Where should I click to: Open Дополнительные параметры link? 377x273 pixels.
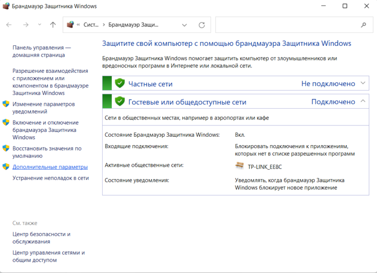(x=50, y=167)
